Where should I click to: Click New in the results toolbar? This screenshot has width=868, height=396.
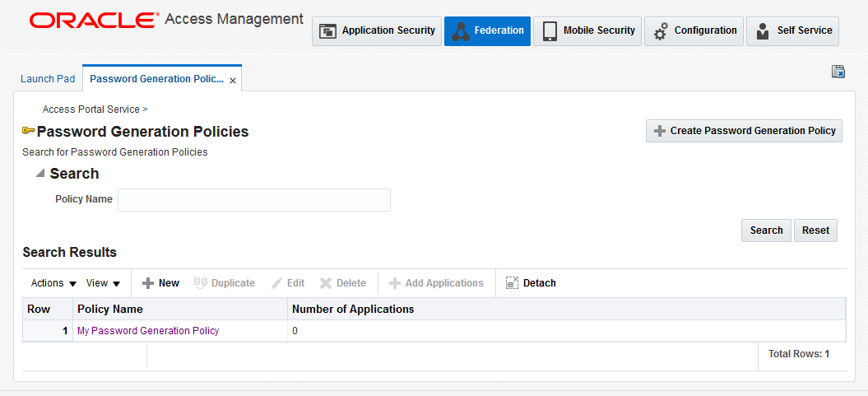(x=161, y=283)
